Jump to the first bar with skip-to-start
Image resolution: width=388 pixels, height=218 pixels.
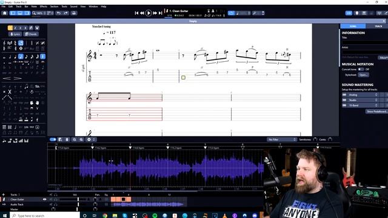(136, 13)
